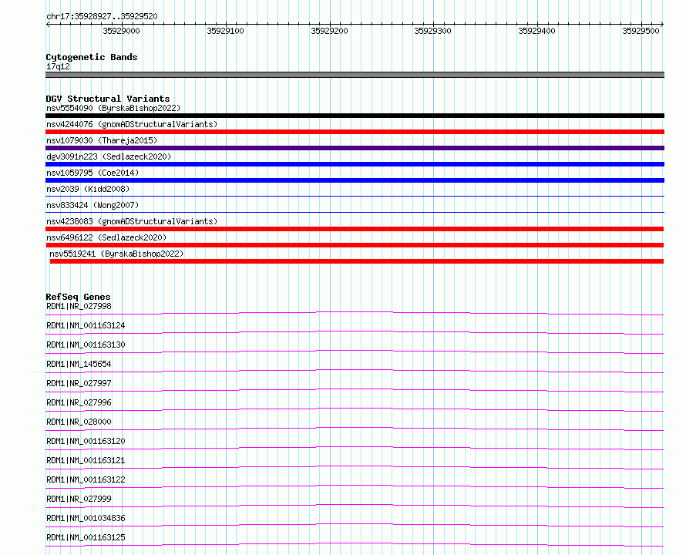Select the Cytogenetic Bands track title

tap(92, 57)
